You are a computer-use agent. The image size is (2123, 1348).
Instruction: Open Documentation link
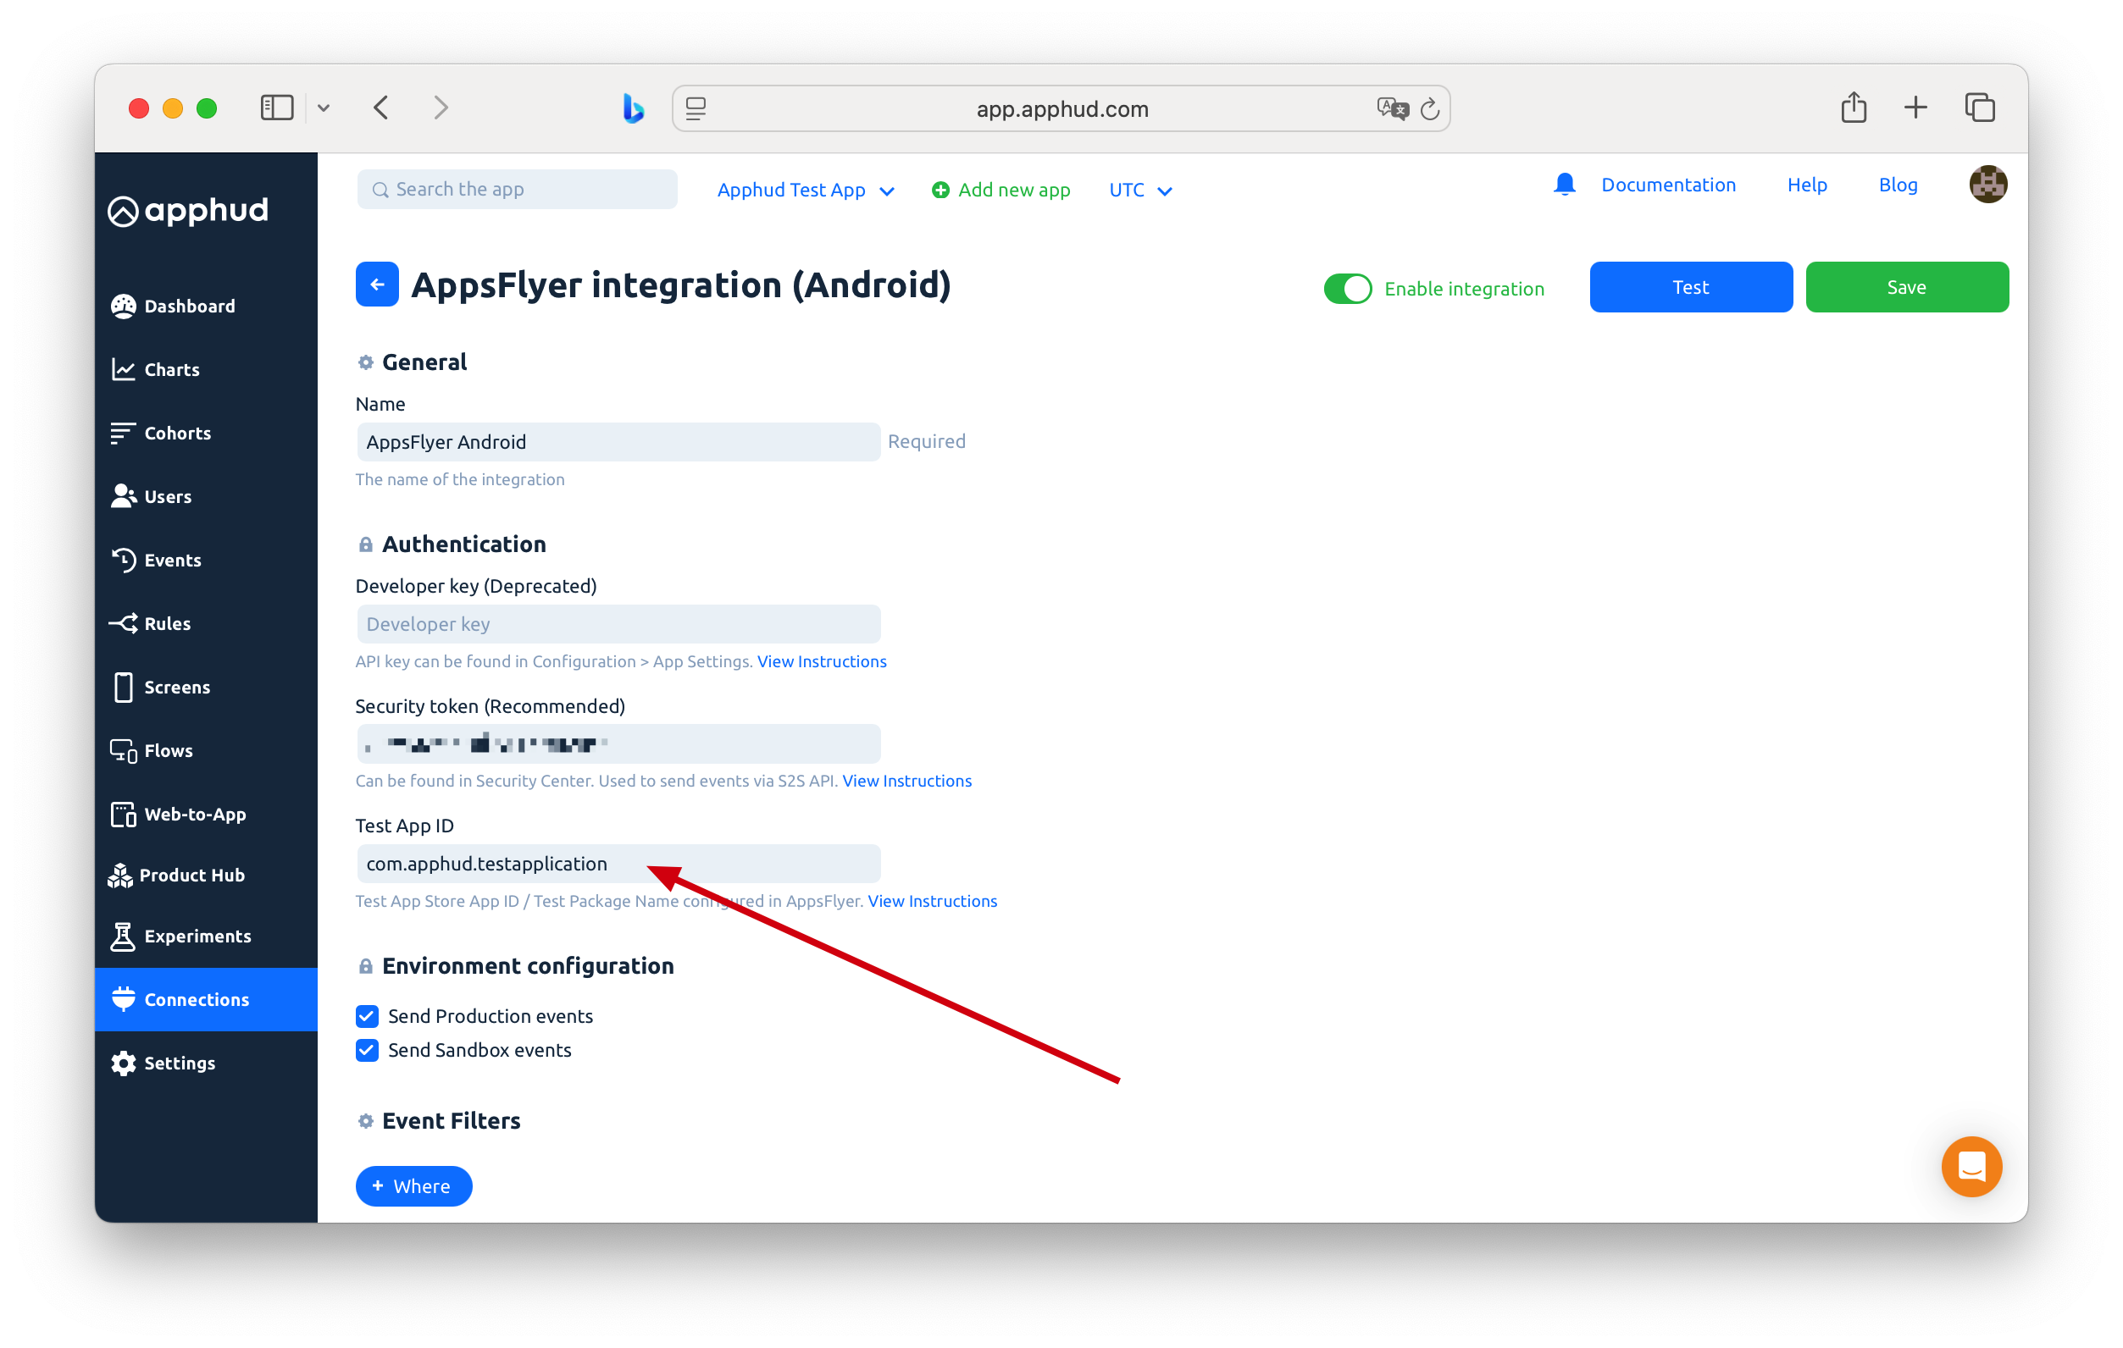pyautogui.click(x=1668, y=185)
